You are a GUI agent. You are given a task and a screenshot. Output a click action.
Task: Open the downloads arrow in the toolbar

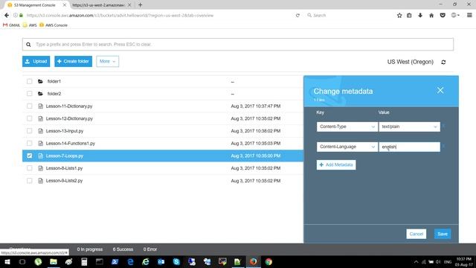point(420,15)
